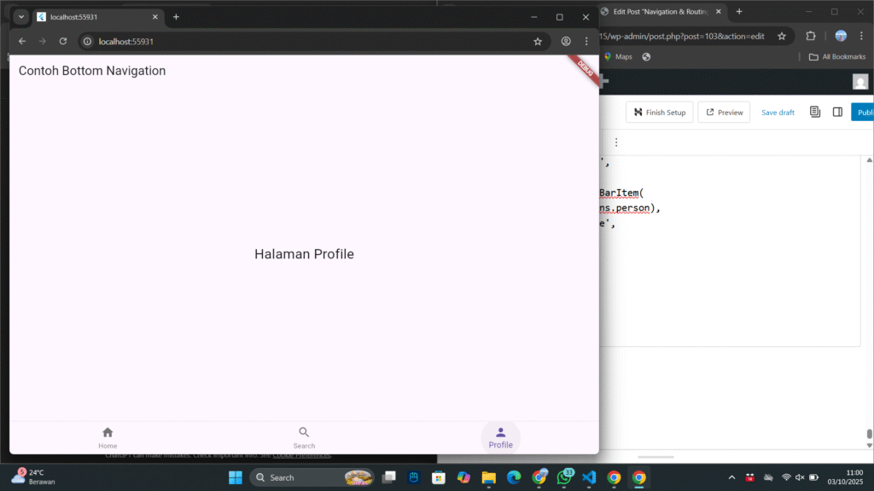Click the Save draft link
The height and width of the screenshot is (491, 874).
[x=778, y=113]
